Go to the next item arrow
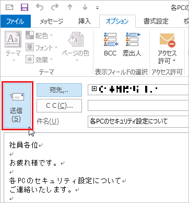 [85, 7]
